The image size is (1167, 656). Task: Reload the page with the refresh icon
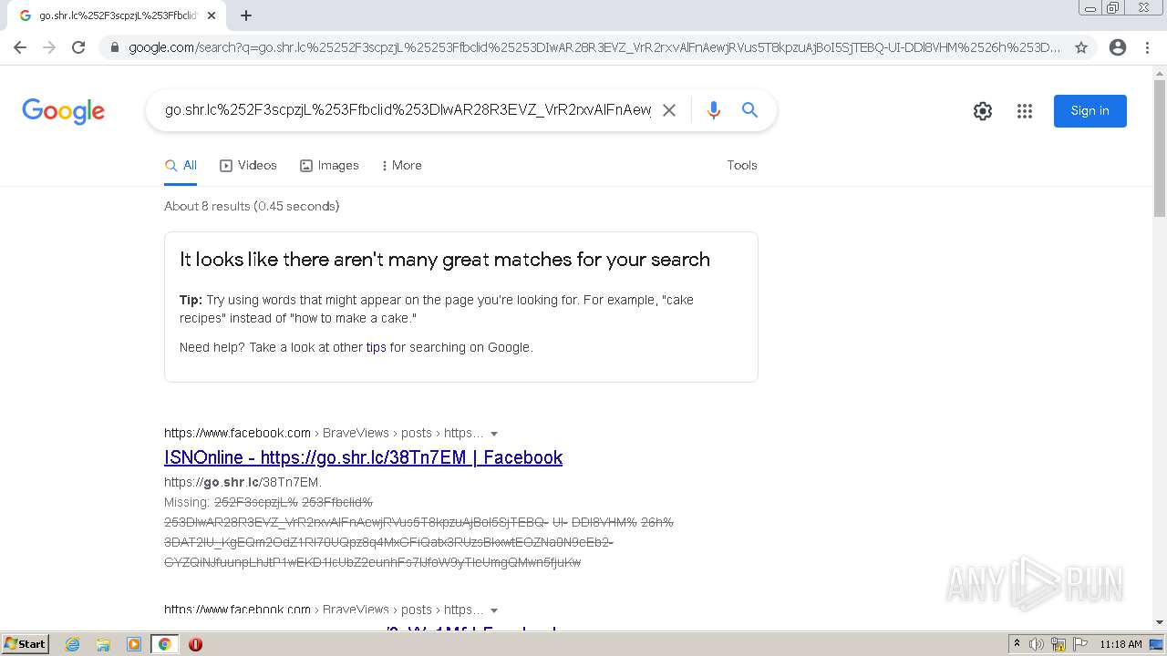pos(78,47)
